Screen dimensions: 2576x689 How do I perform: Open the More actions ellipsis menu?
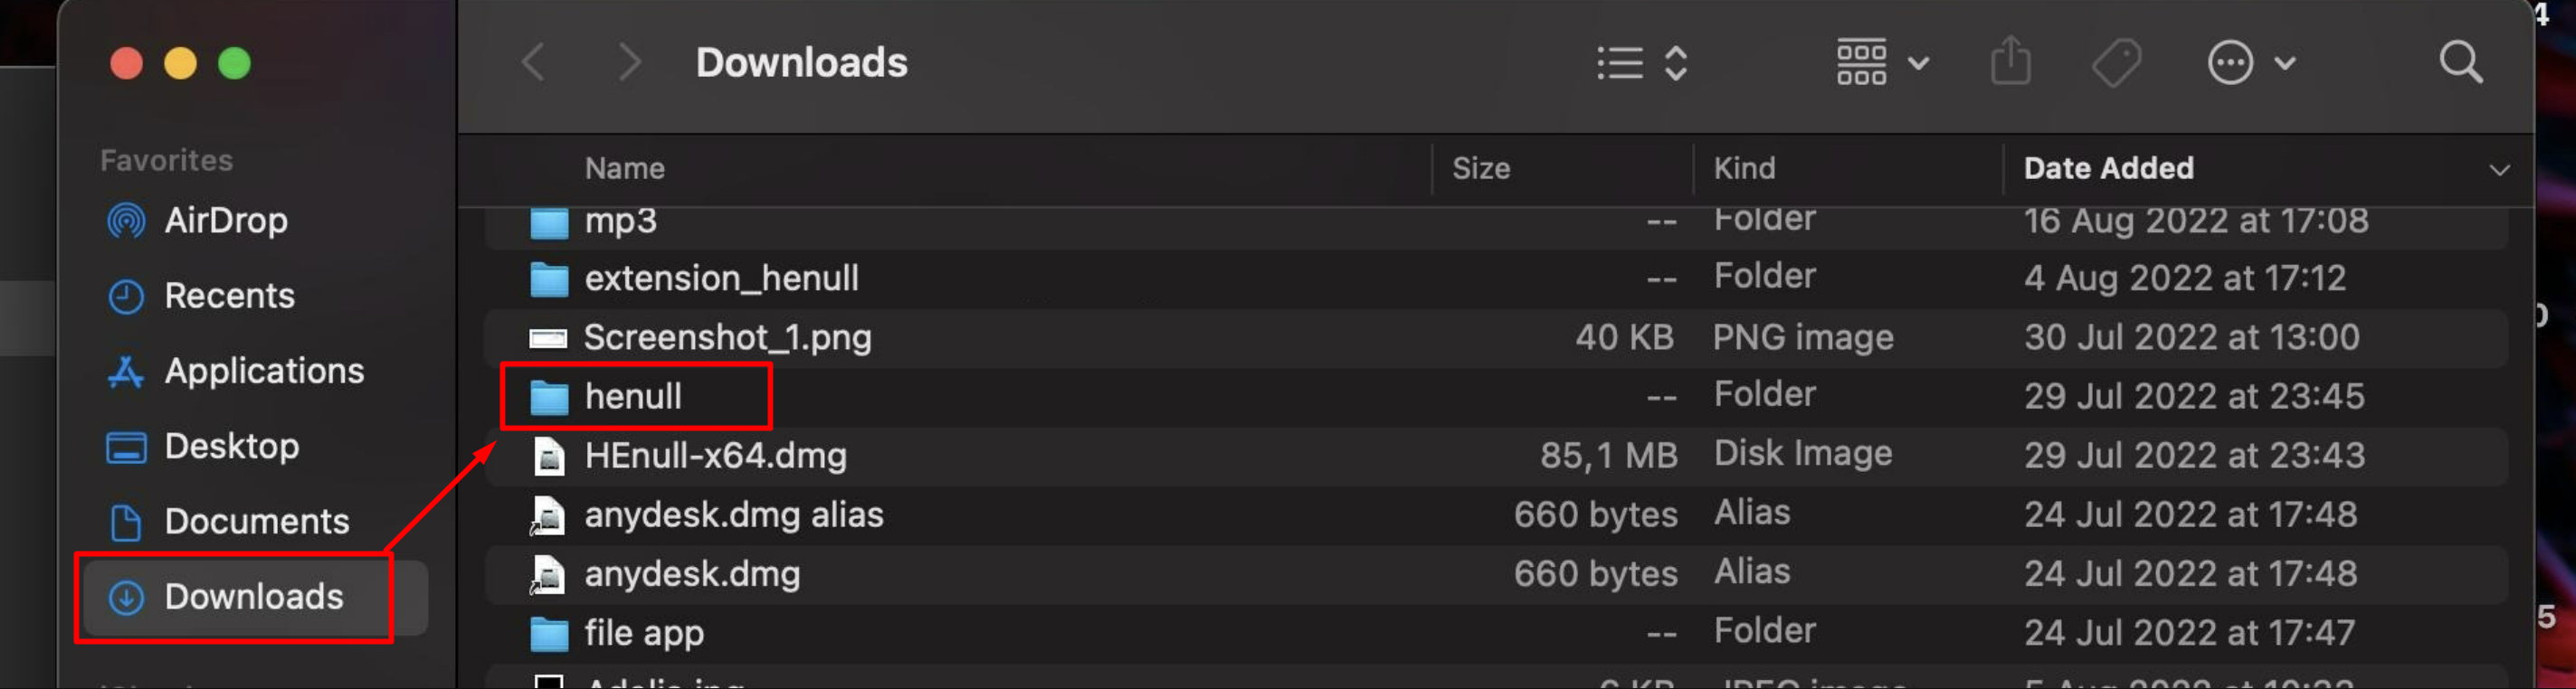(x=2249, y=63)
